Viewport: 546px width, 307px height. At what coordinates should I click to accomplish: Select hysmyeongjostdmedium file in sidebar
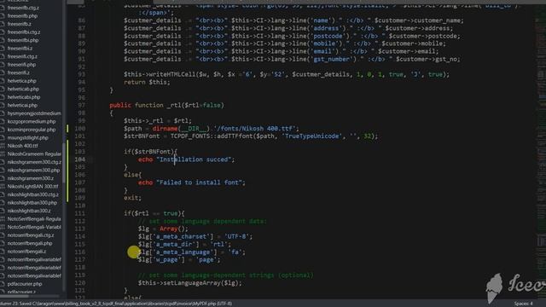(x=34, y=113)
